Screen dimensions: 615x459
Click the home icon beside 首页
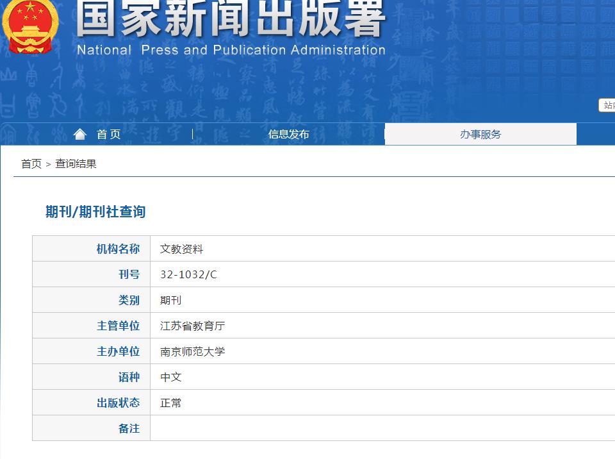[x=80, y=133]
